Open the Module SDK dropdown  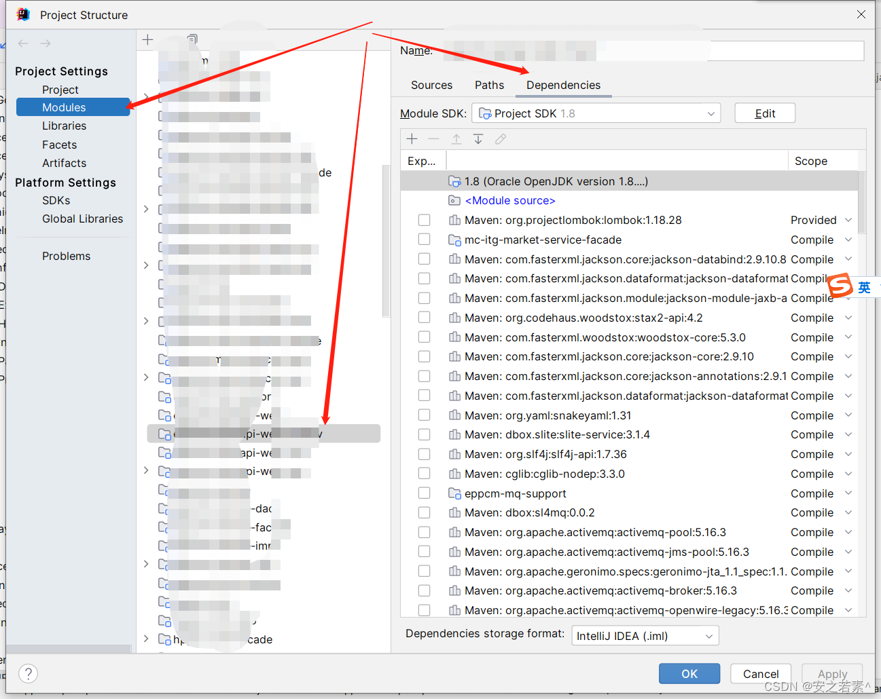(x=596, y=113)
